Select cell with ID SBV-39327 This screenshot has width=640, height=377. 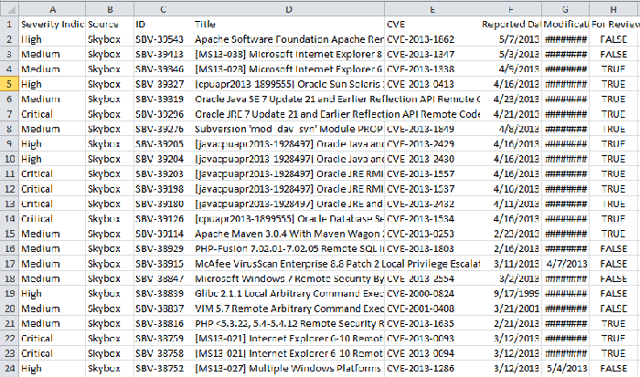[164, 84]
